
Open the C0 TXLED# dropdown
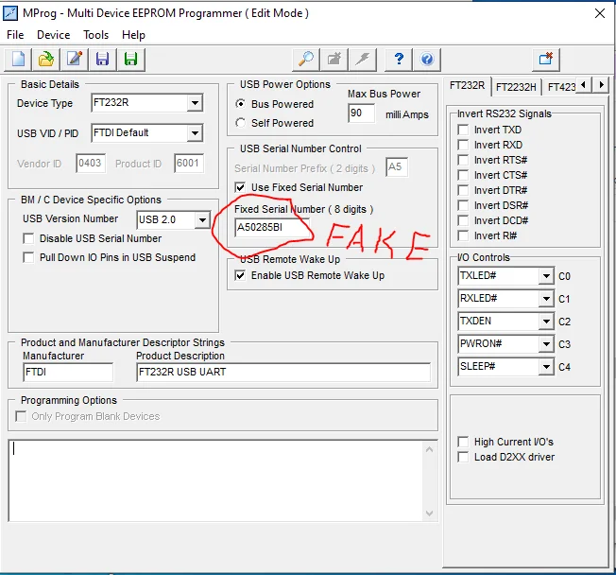[546, 276]
